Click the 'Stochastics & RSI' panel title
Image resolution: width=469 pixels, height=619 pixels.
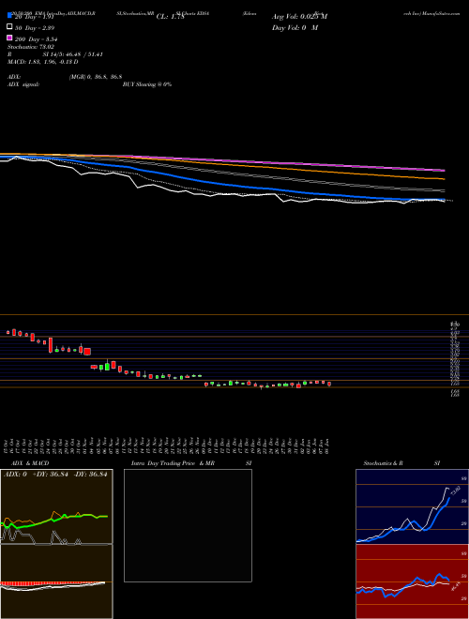(x=401, y=463)
